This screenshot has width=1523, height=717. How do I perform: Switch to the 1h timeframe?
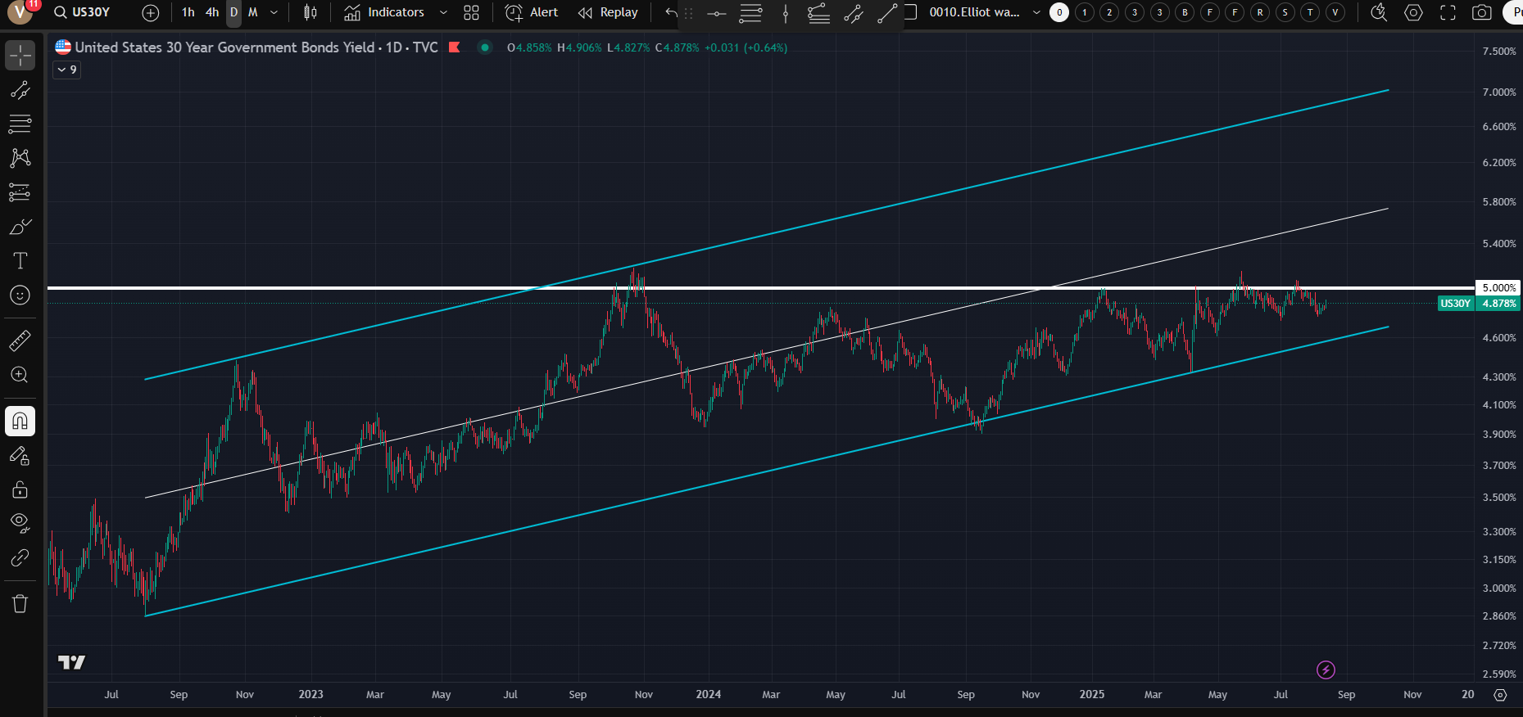[188, 12]
